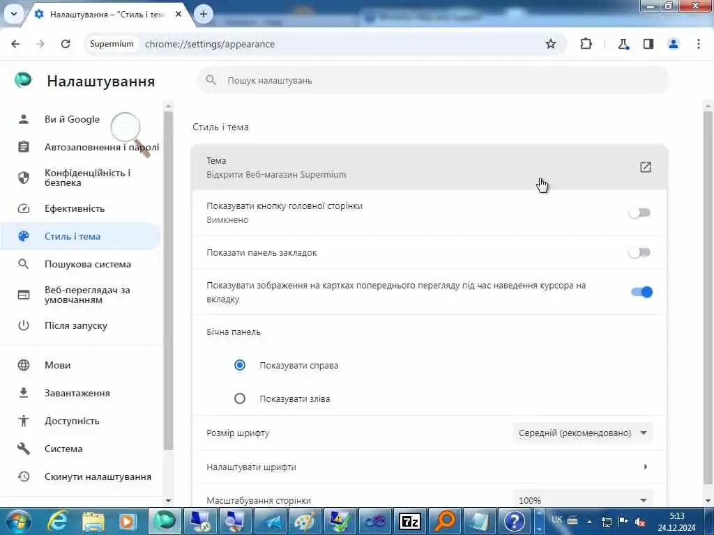Open Автозаповнення і паролі section
Image resolution: width=714 pixels, height=535 pixels.
click(81, 147)
